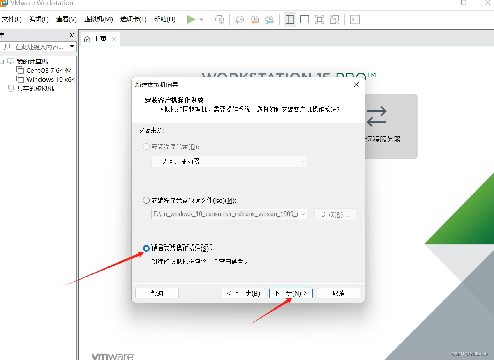The height and width of the screenshot is (360, 494).
Task: Close the library panel with its X
Action: (72, 35)
